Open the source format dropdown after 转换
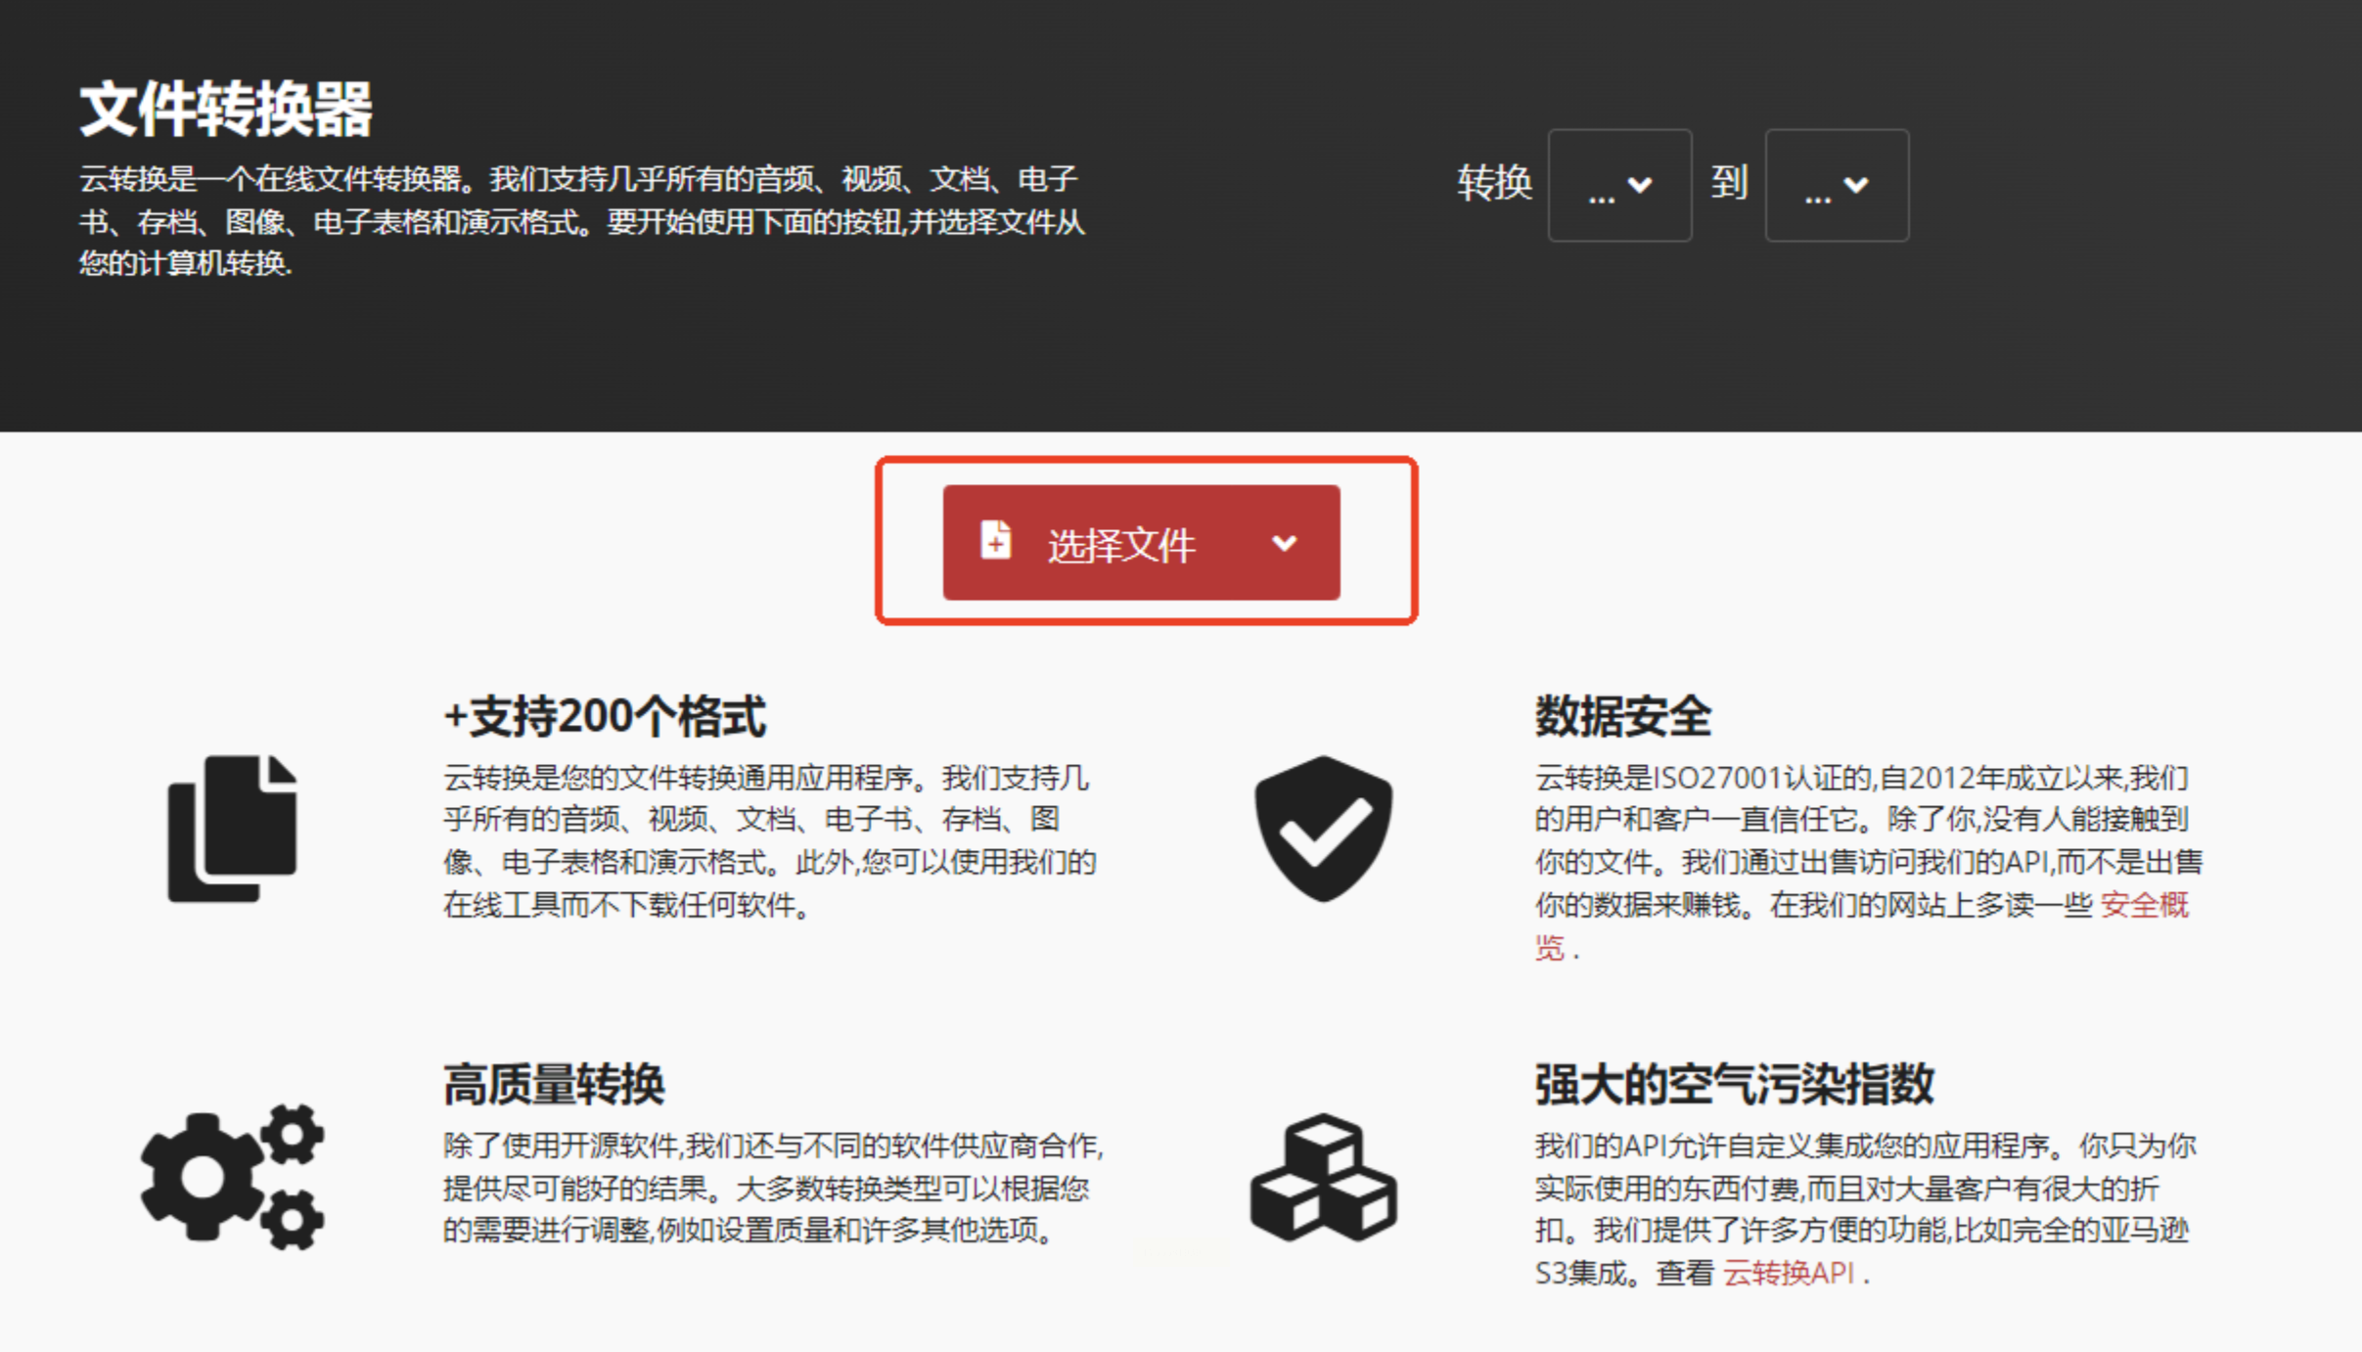Screen dimensions: 2362x1352 (1619, 185)
